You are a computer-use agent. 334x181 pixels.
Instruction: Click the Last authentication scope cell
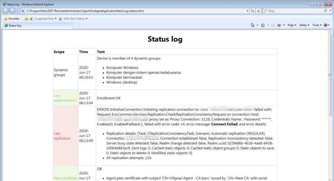(66, 98)
